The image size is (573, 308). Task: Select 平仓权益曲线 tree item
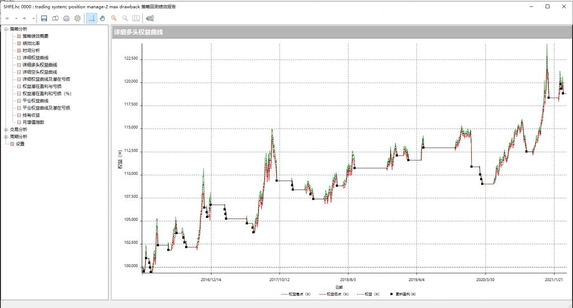[x=35, y=101]
